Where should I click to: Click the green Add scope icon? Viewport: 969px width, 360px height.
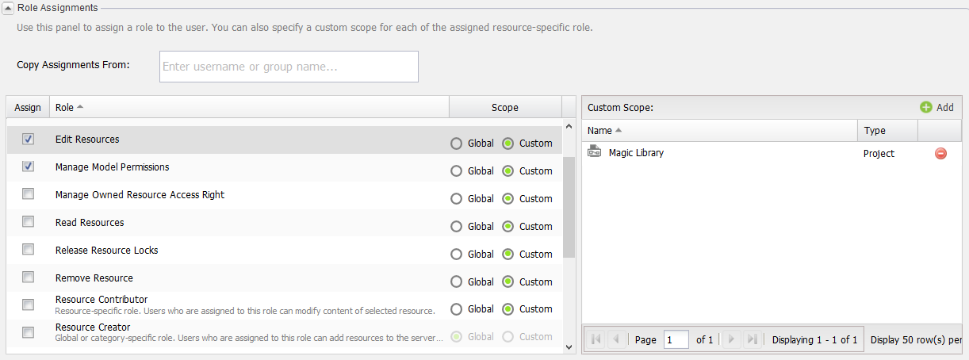click(926, 107)
